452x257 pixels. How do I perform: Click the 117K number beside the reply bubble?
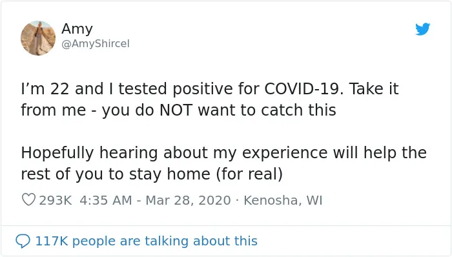click(x=52, y=241)
